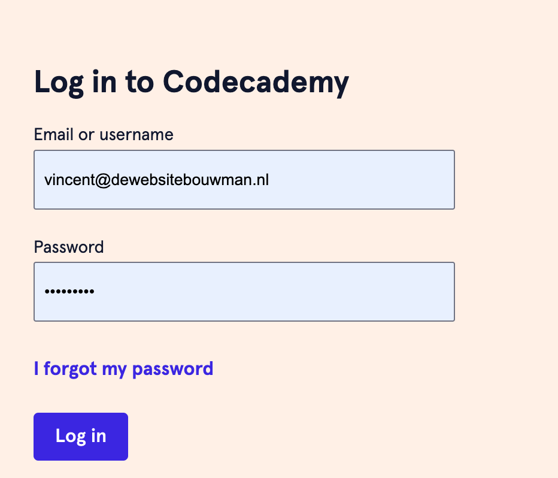This screenshot has height=478, width=558.
Task: Click the word Email in the field label
Action: (x=54, y=134)
